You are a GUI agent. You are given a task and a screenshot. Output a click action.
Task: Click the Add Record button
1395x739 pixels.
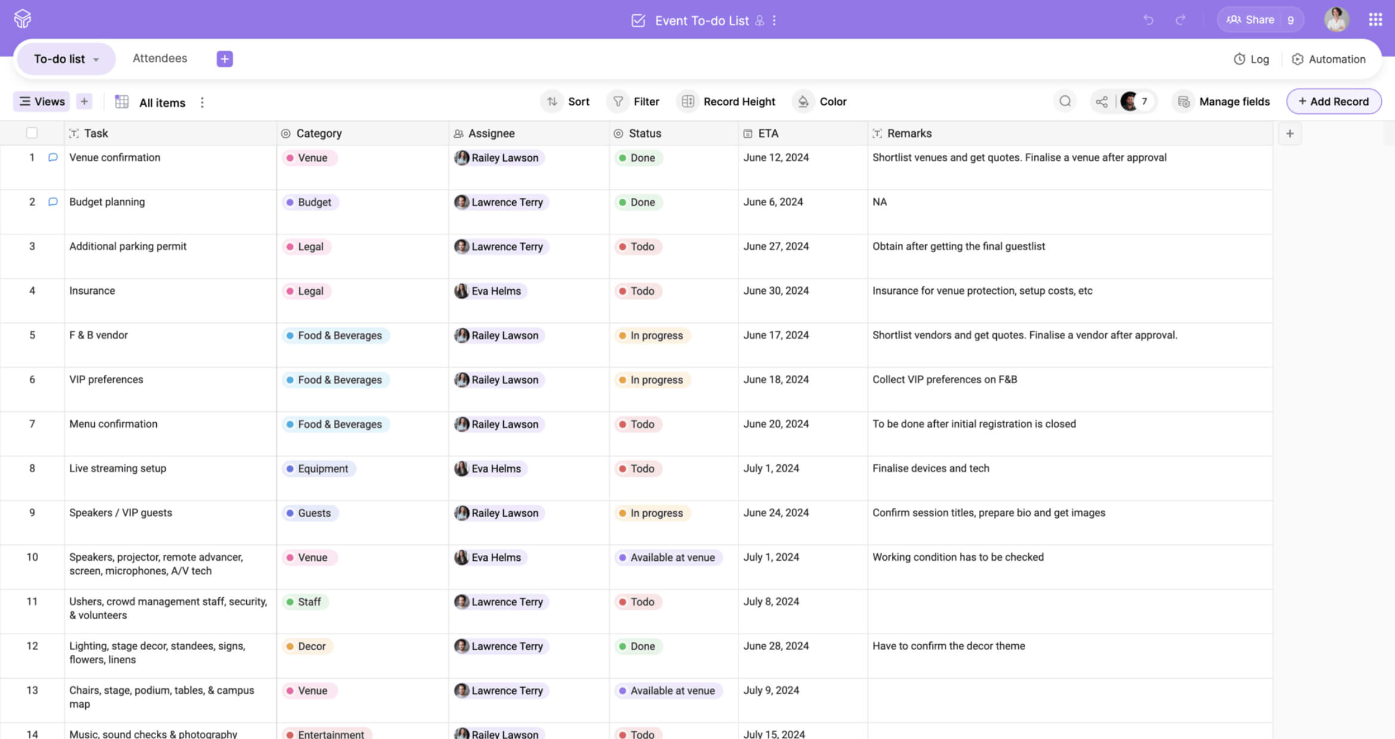[1333, 101]
